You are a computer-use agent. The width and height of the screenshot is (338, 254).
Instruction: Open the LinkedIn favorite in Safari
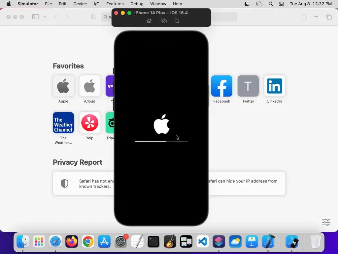tap(274, 86)
